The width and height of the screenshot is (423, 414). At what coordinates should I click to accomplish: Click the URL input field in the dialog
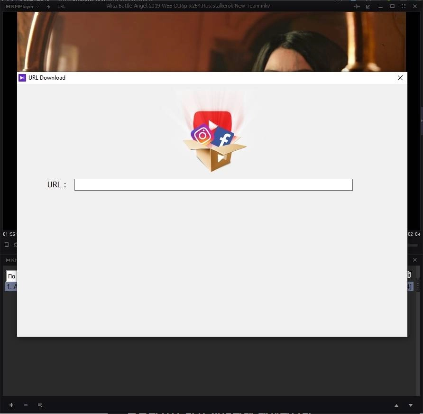(x=213, y=185)
